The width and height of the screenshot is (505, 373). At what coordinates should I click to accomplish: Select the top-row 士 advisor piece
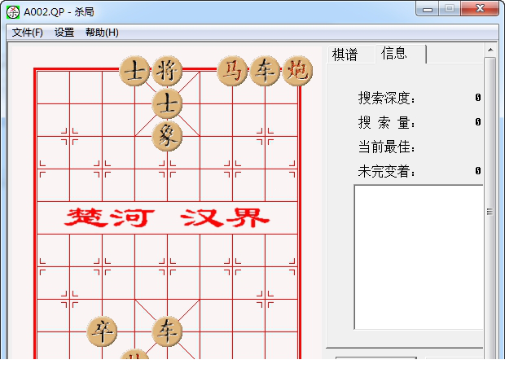[134, 71]
